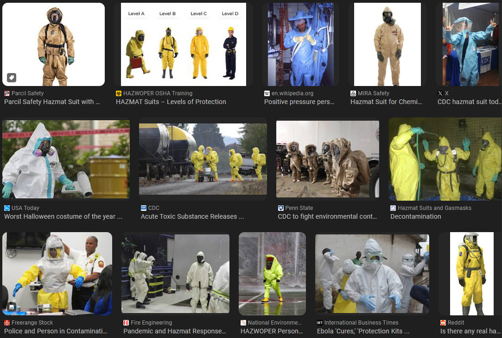This screenshot has height=338, width=502.
Task: Click the 'USA Today' source name
Action: point(25,208)
